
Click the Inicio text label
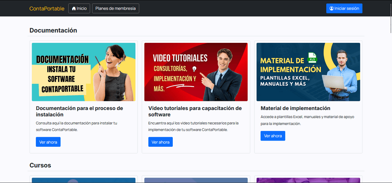pyautogui.click(x=82, y=8)
